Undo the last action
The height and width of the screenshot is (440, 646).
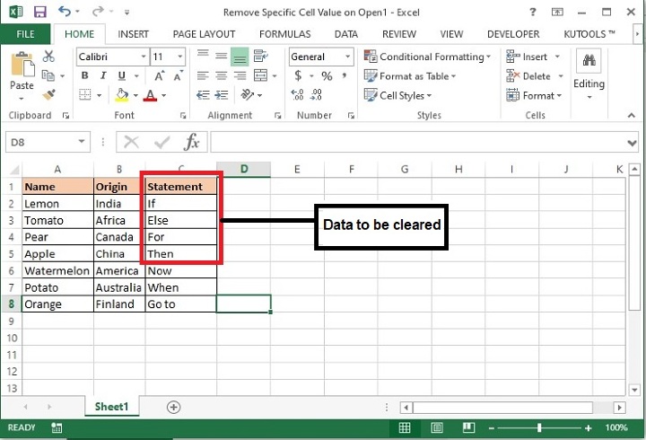point(65,11)
